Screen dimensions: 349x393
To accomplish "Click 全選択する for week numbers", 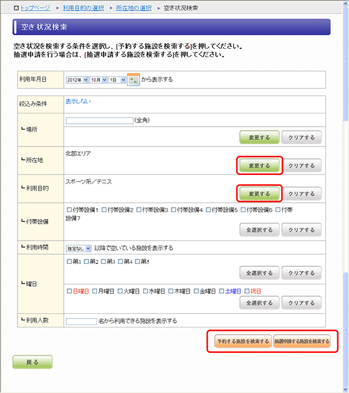I will (259, 273).
